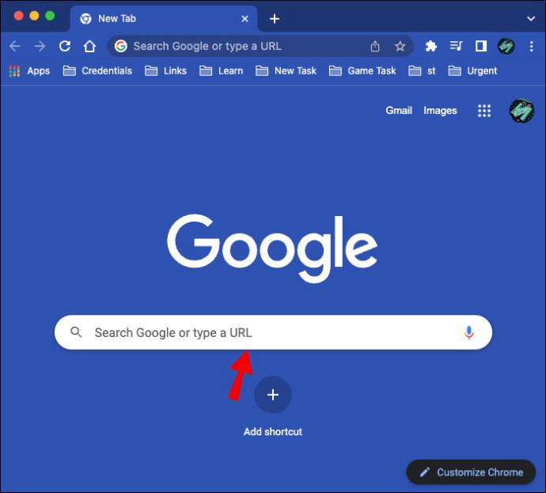
Task: Reload the page
Action: coord(65,46)
